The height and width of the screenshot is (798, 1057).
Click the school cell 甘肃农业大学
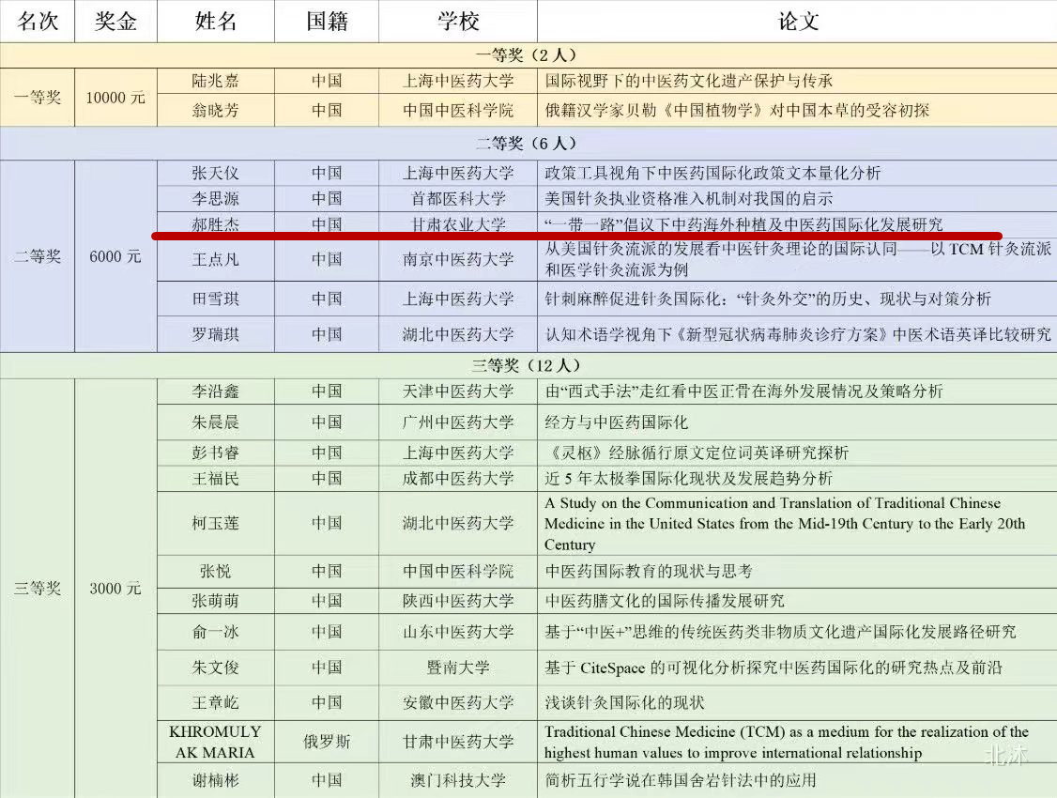[x=458, y=223]
